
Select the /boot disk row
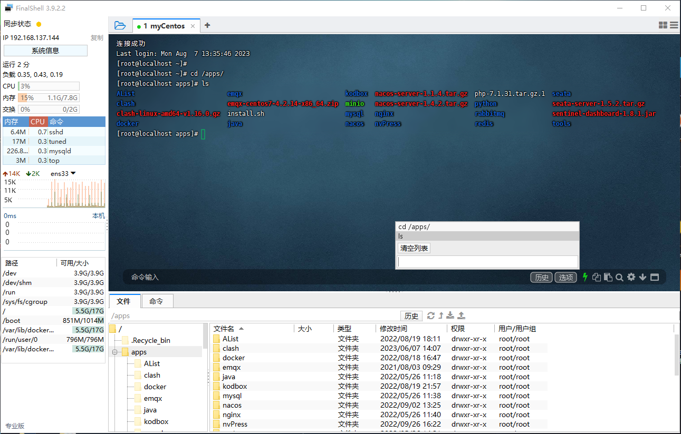click(x=53, y=320)
